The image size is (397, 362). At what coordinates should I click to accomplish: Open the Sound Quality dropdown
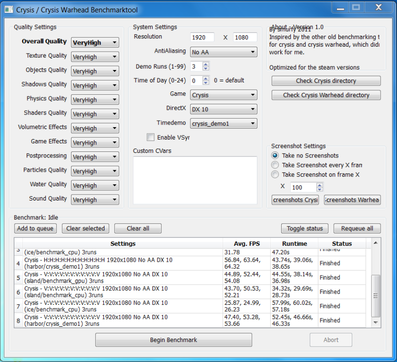(x=95, y=200)
